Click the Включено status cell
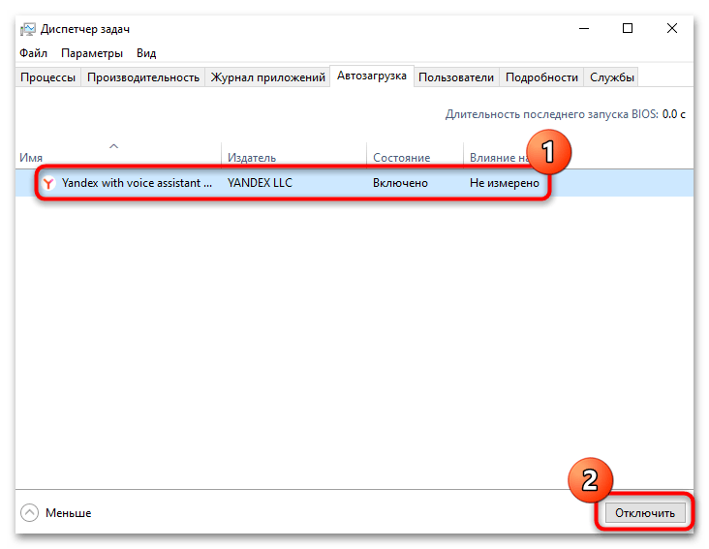709x549 pixels. coord(400,183)
